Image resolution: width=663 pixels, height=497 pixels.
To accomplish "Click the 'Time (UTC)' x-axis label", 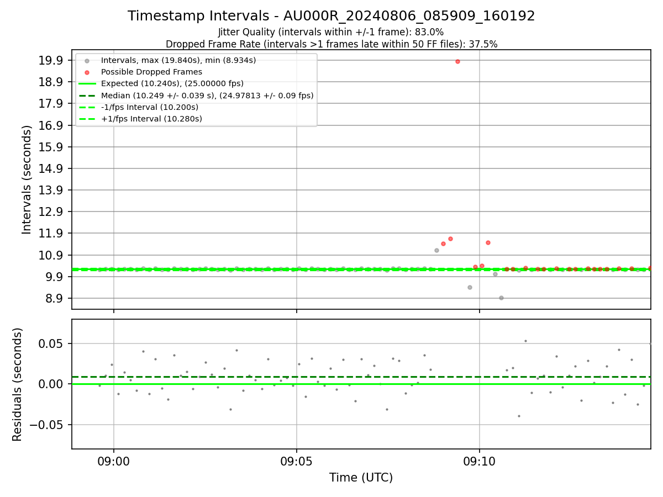I will pyautogui.click(x=361, y=478).
